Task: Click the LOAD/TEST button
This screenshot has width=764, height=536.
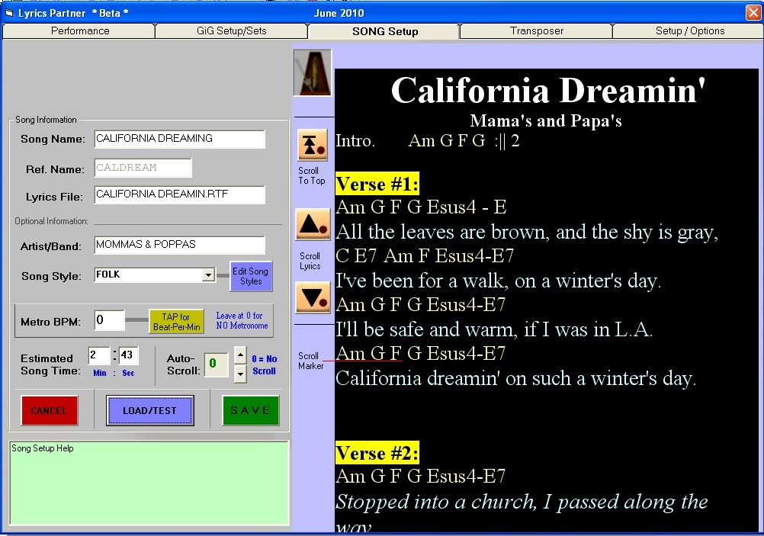Action: [x=149, y=410]
